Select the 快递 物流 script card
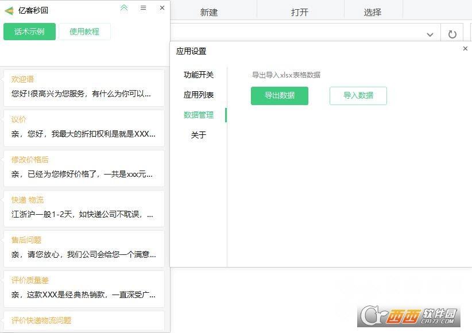The width and height of the screenshot is (472, 333). [84, 208]
